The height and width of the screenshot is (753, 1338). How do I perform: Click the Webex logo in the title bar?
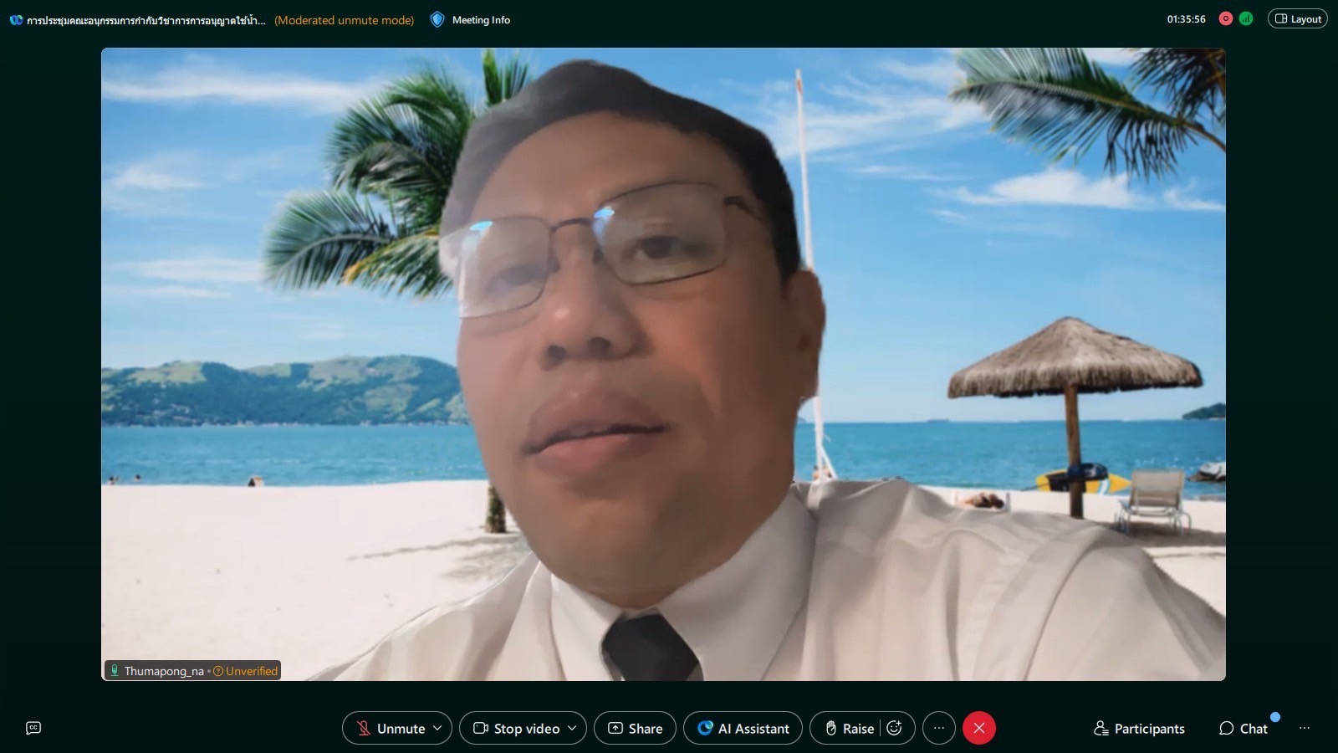pyautogui.click(x=16, y=20)
